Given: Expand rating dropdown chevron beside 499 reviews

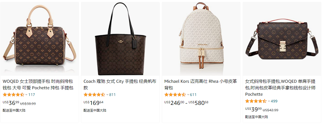Looking at the screenshot, I should 269,101.
